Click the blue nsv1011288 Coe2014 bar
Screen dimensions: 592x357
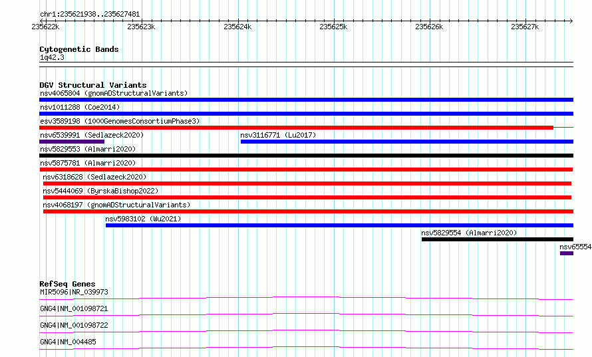pyautogui.click(x=306, y=114)
